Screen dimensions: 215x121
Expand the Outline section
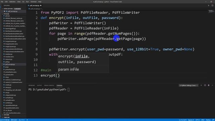click(x=6, y=115)
